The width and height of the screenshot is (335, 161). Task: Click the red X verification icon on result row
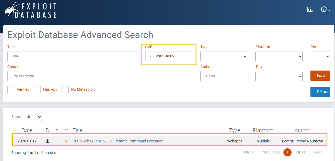tap(66, 141)
